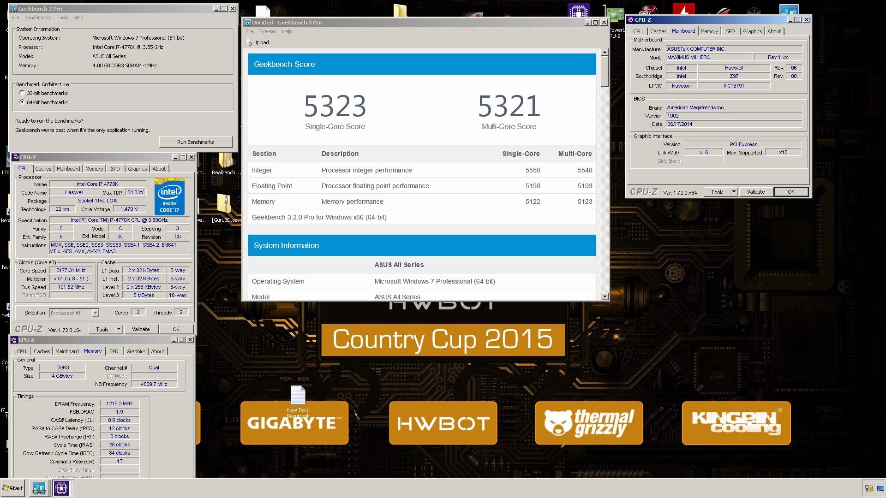The height and width of the screenshot is (498, 886).
Task: Click the Integer row in Geekbench results
Action: coord(422,170)
